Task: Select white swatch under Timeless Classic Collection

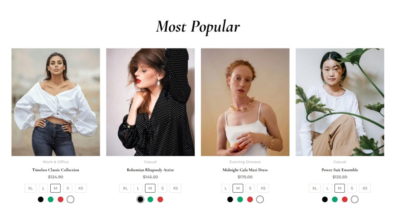Action: tap(70, 199)
